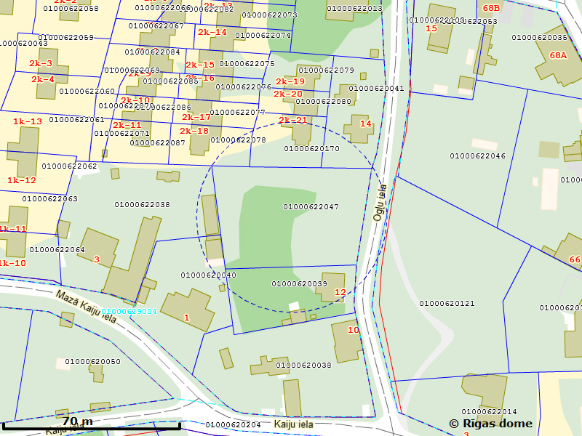The image size is (582, 436).
Task: Click parcel label 01000622014
Action: click(x=489, y=412)
